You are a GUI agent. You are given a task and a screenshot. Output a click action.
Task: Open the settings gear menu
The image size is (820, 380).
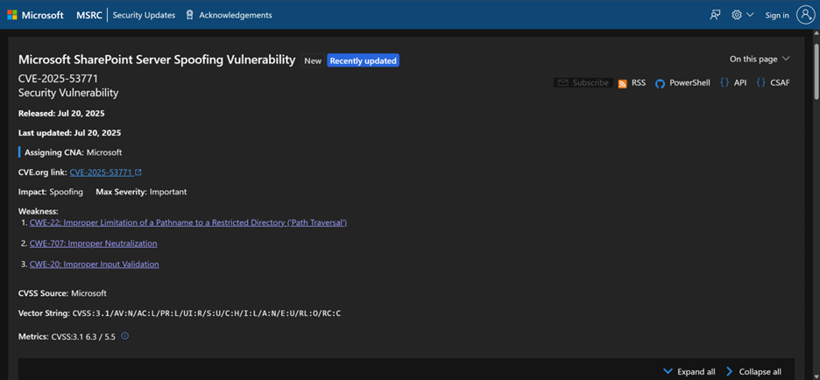737,15
